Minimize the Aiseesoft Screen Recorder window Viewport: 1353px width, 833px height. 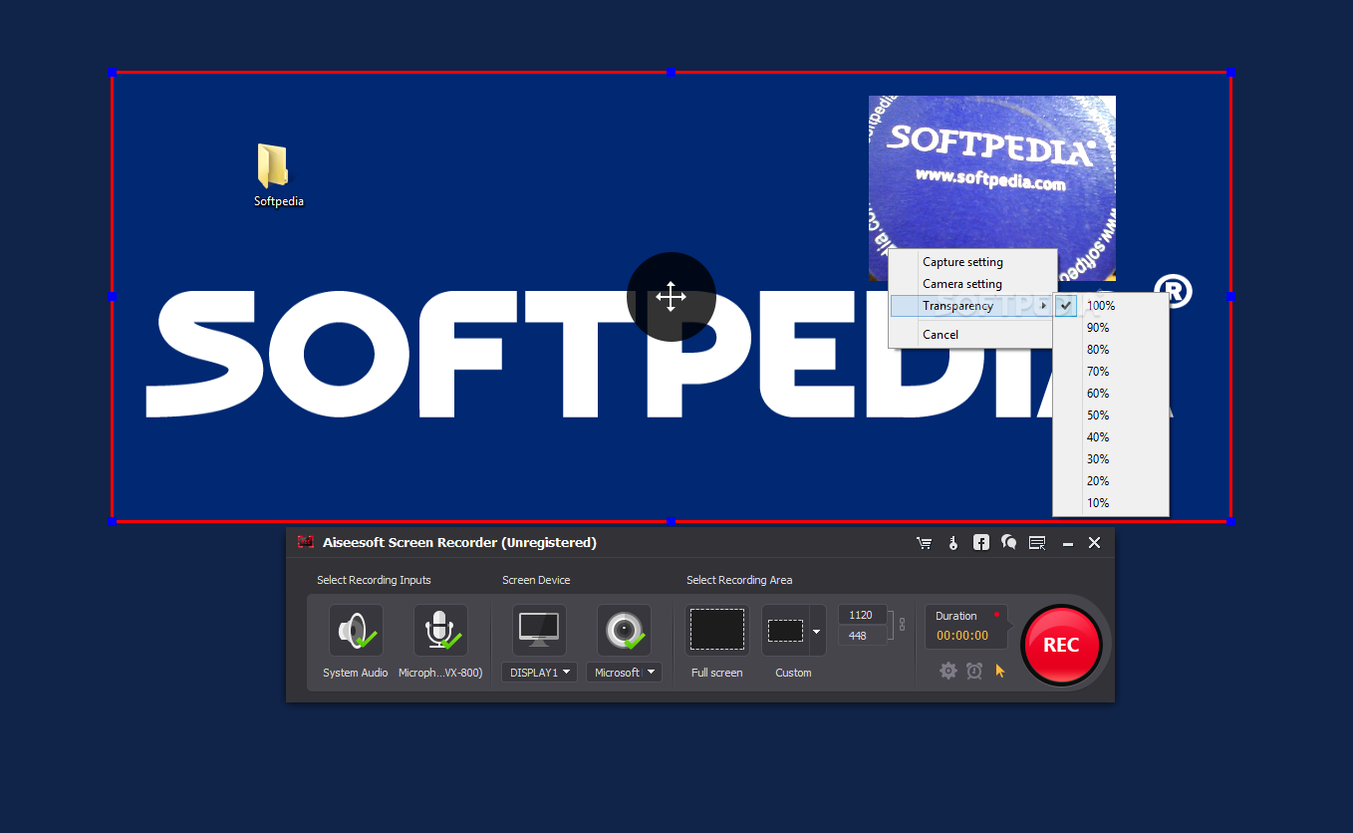coord(1068,543)
